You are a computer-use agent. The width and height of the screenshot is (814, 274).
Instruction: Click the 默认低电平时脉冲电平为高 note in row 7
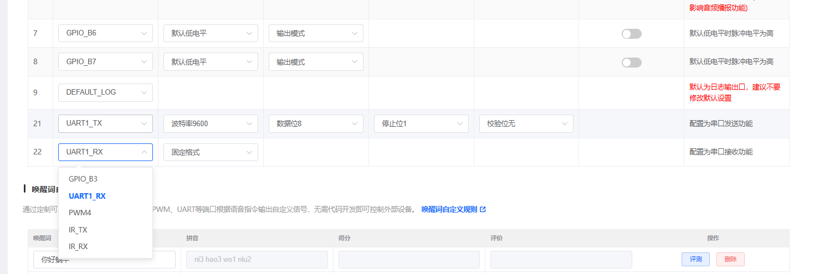pos(731,33)
